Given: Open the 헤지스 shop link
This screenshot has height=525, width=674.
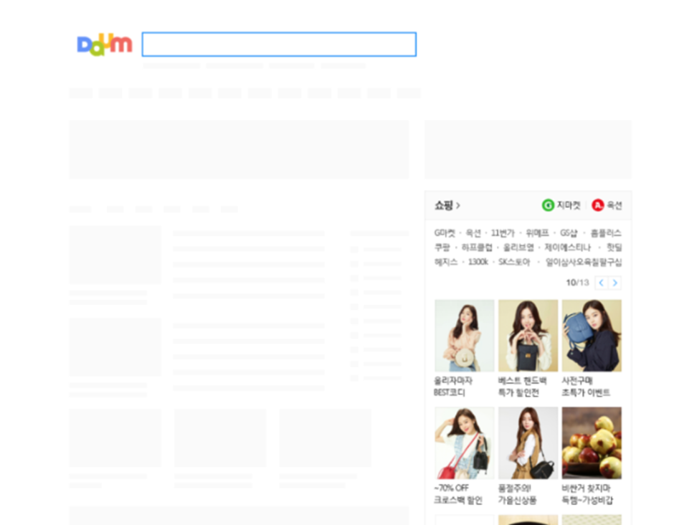Looking at the screenshot, I should [446, 262].
